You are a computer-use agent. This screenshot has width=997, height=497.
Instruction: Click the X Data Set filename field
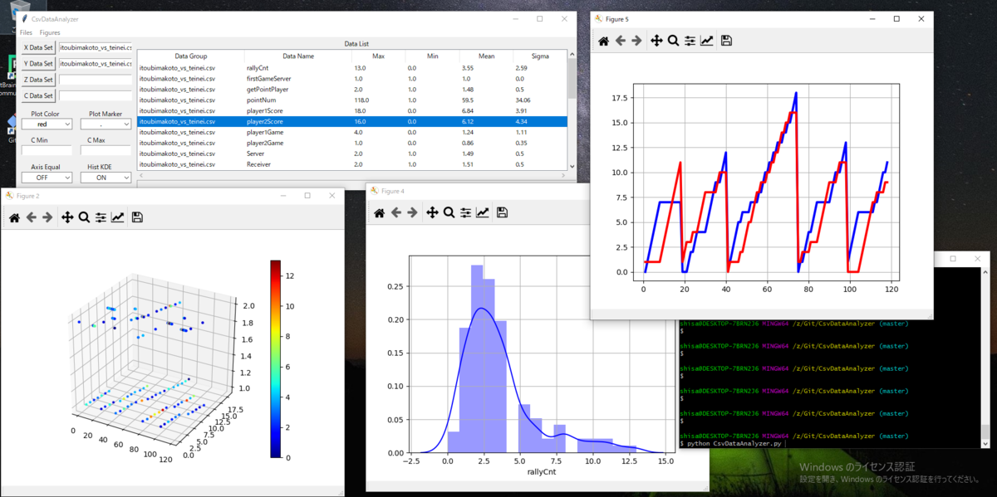[95, 48]
